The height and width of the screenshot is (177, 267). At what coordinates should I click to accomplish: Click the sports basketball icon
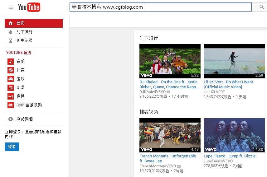pyautogui.click(x=11, y=70)
